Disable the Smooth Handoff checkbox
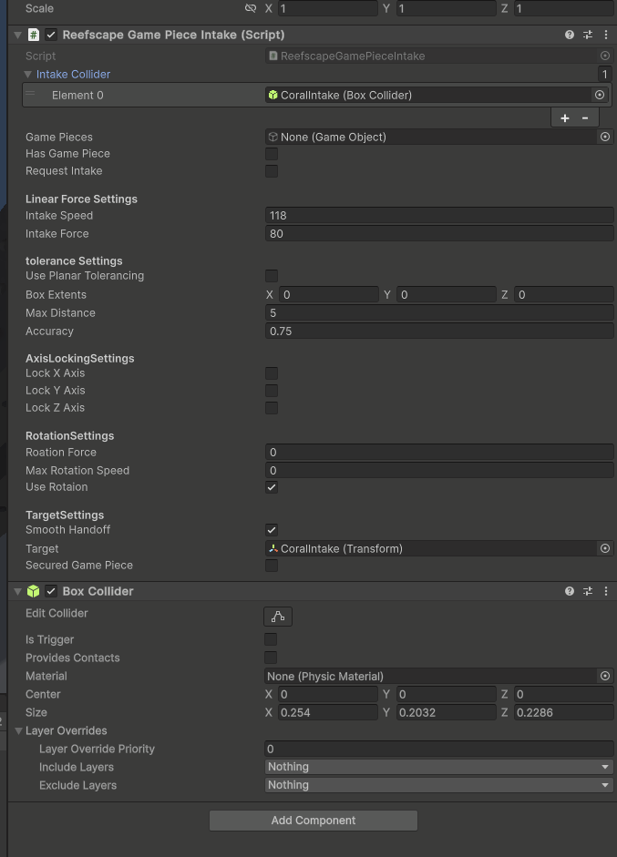The width and height of the screenshot is (617, 857). [272, 530]
